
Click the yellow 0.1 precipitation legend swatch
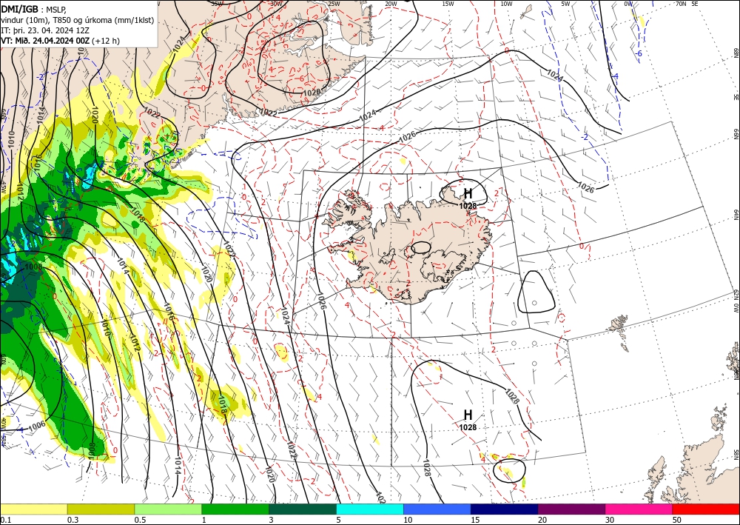point(33,509)
